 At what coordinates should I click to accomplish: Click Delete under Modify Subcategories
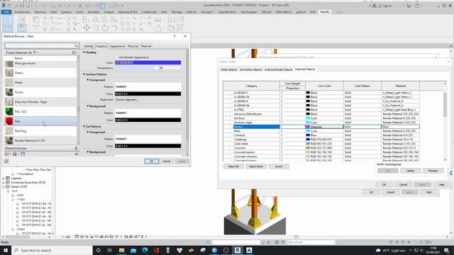tap(410, 171)
